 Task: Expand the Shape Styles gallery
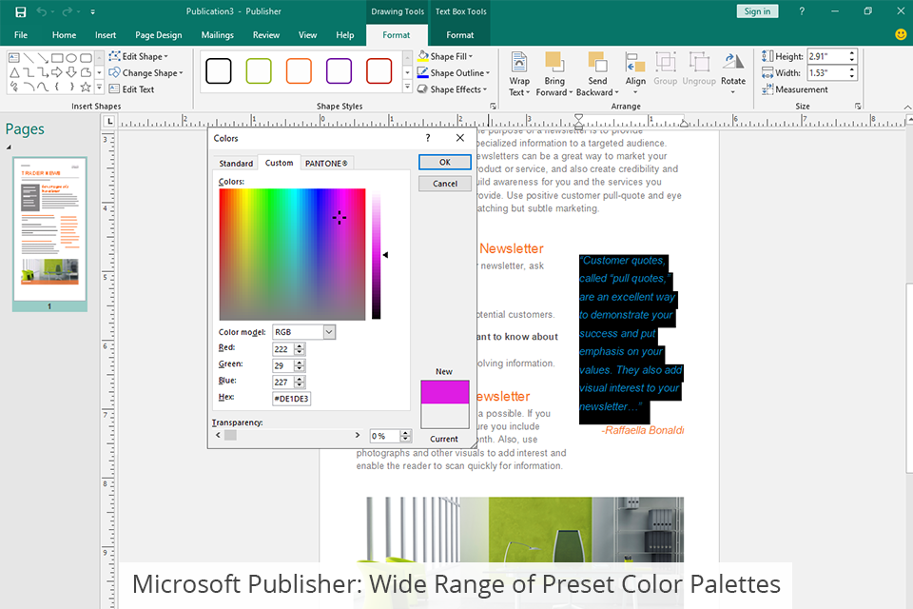[x=407, y=88]
